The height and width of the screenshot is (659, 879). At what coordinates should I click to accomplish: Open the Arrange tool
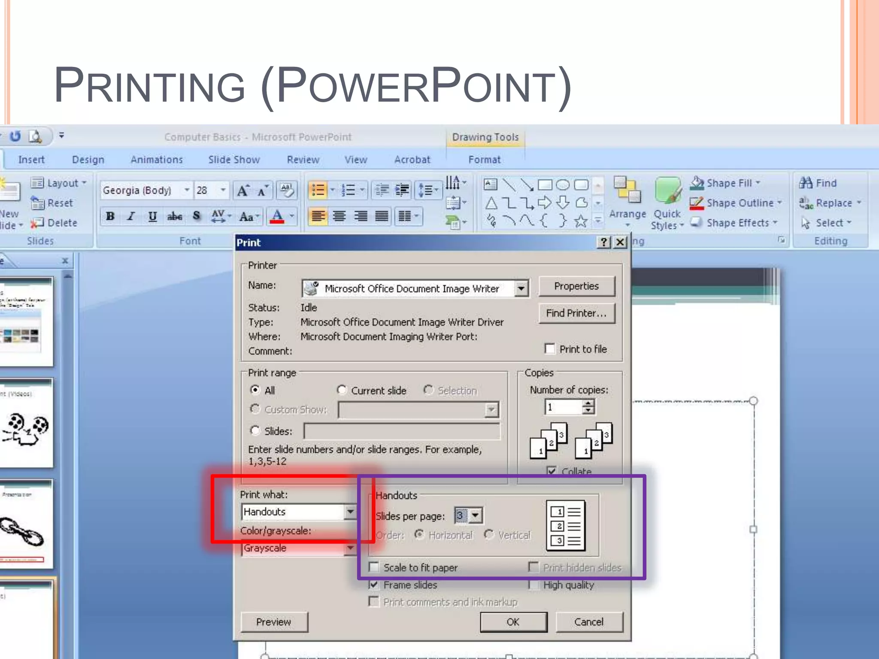pyautogui.click(x=627, y=203)
